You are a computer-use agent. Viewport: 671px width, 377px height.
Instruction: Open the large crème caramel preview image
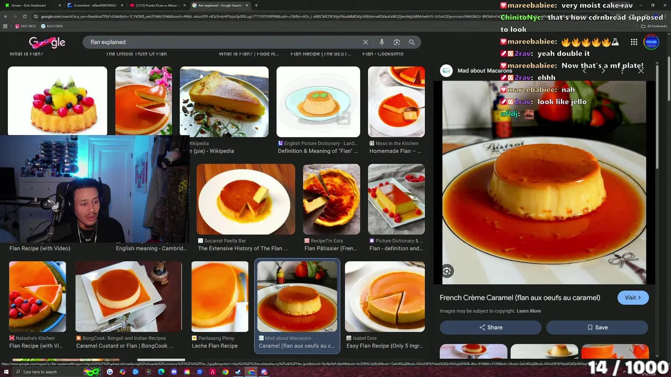coord(544,182)
